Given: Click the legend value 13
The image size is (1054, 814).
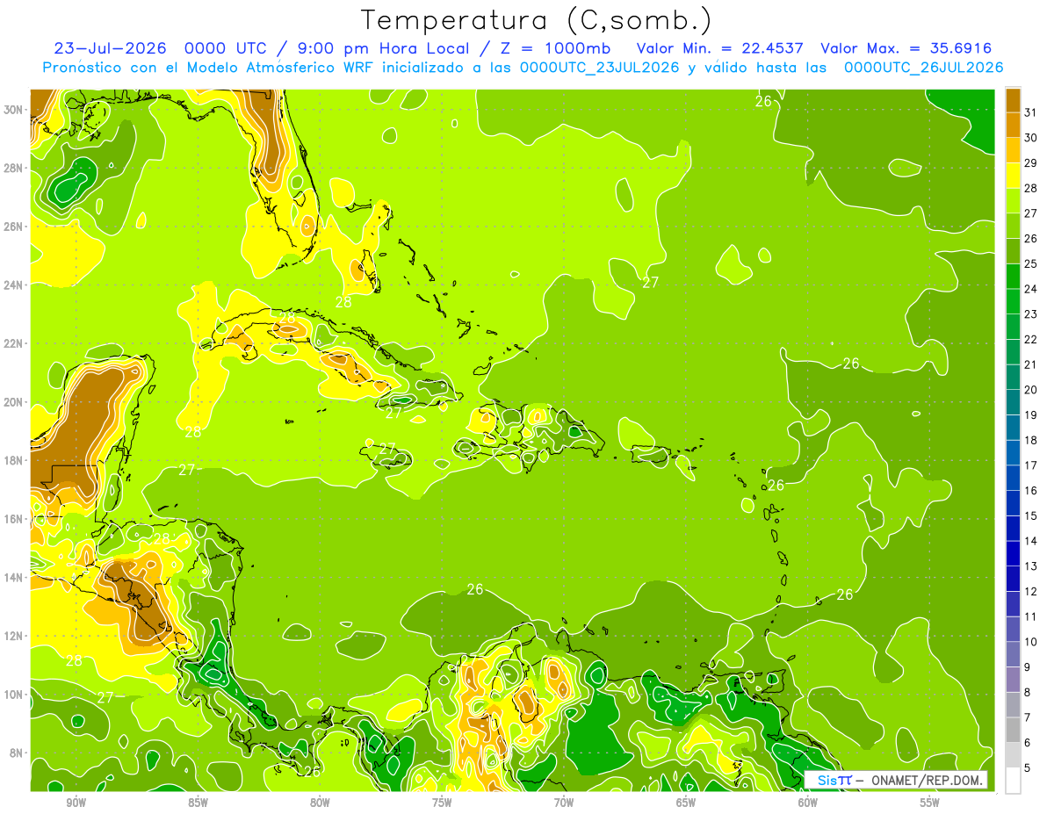Looking at the screenshot, I should [1030, 566].
